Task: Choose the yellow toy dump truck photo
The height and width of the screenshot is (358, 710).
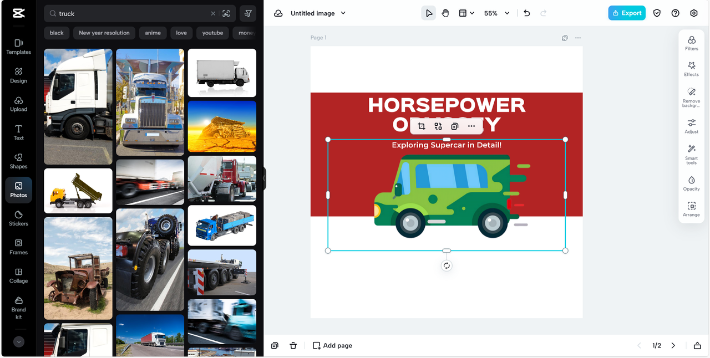Action: click(78, 191)
